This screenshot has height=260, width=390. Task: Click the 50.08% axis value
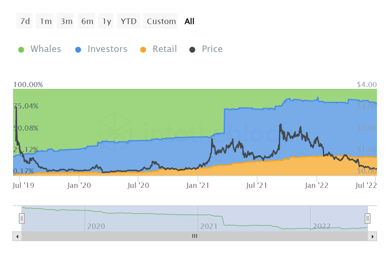point(26,128)
